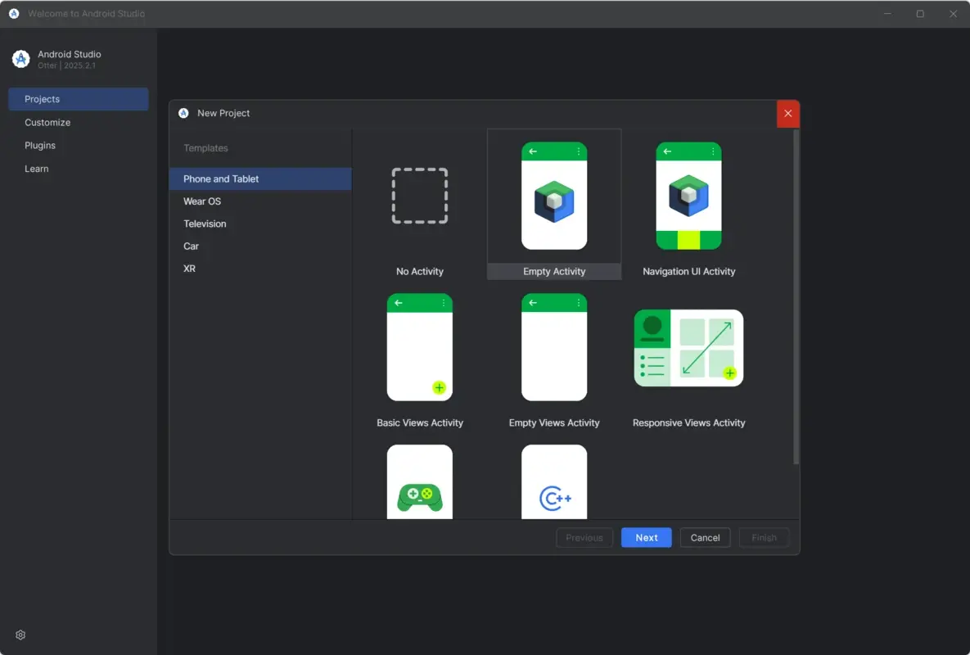Screen dimensions: 970x655
Task: Select the No Activity template icon
Action: point(419,196)
